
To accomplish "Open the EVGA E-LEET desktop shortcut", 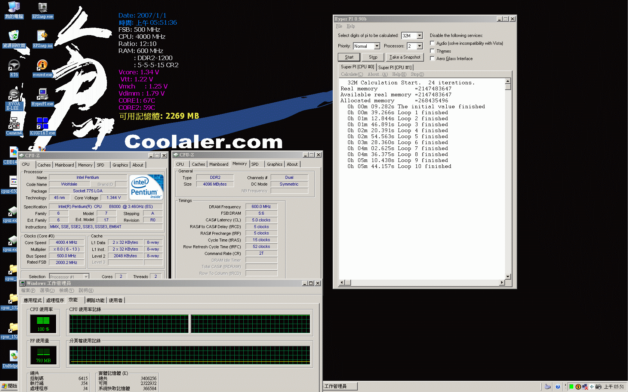I will point(14,100).
